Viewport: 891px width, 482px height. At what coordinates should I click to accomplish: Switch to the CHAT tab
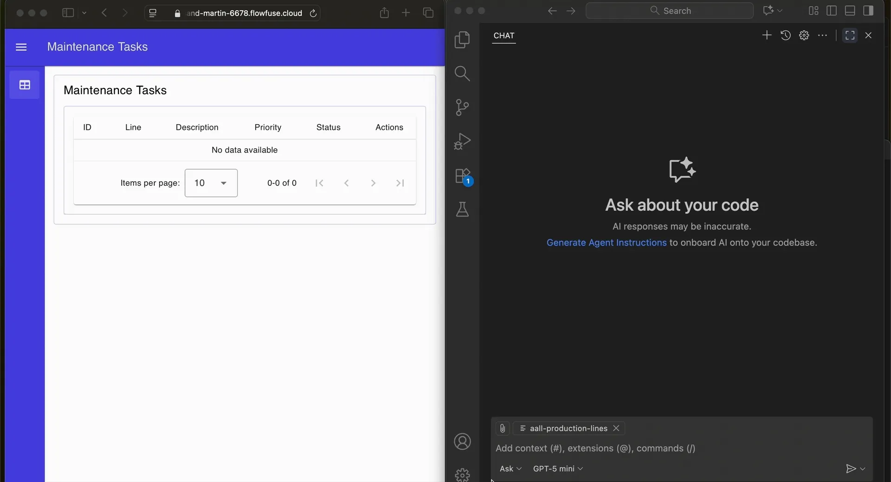tap(504, 36)
